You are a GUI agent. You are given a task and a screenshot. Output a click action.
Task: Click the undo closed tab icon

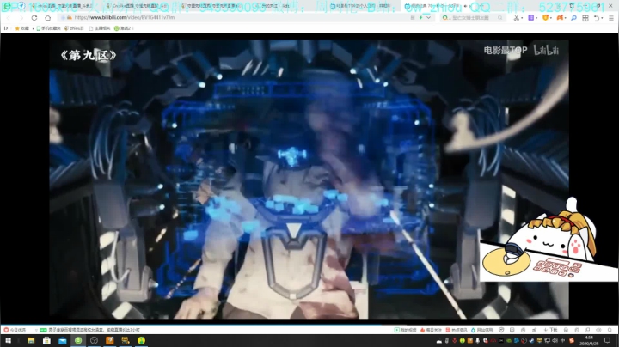[x=597, y=18]
